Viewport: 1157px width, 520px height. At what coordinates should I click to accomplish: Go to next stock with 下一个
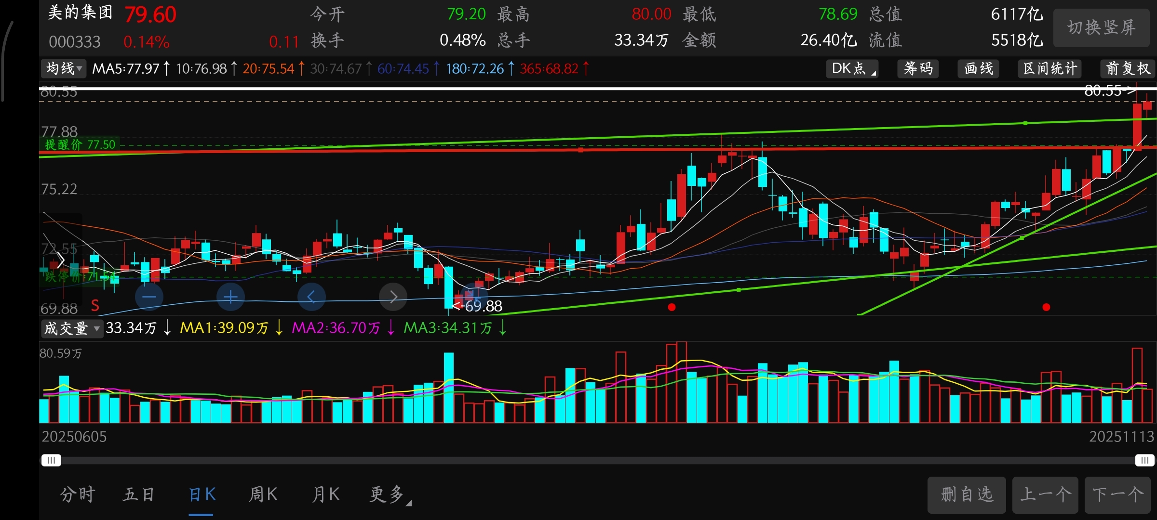[x=1117, y=494]
